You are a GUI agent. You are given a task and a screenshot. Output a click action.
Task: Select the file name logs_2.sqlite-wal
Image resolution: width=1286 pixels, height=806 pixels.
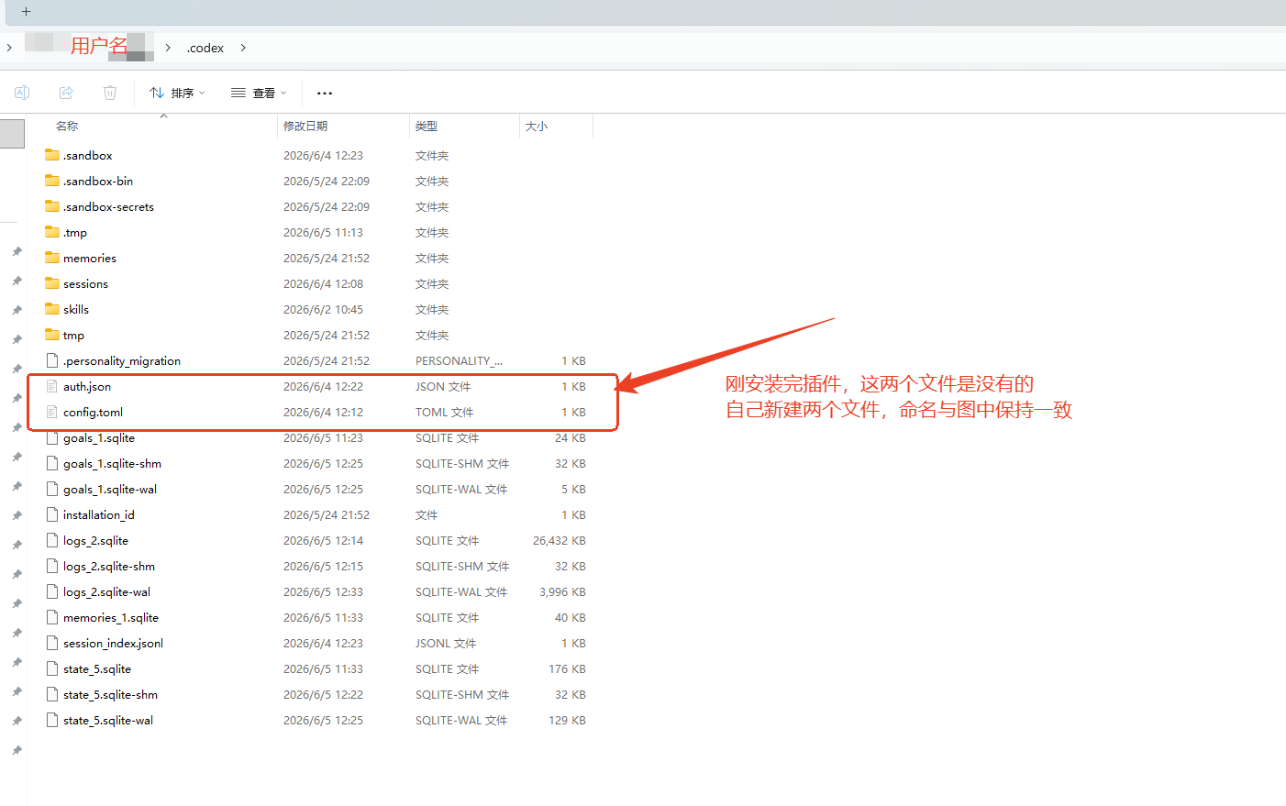106,592
